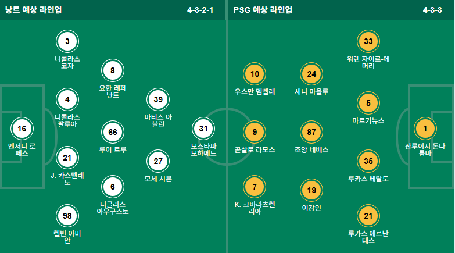
Task: Select Nantes player number 3 badge
Action: [67, 41]
